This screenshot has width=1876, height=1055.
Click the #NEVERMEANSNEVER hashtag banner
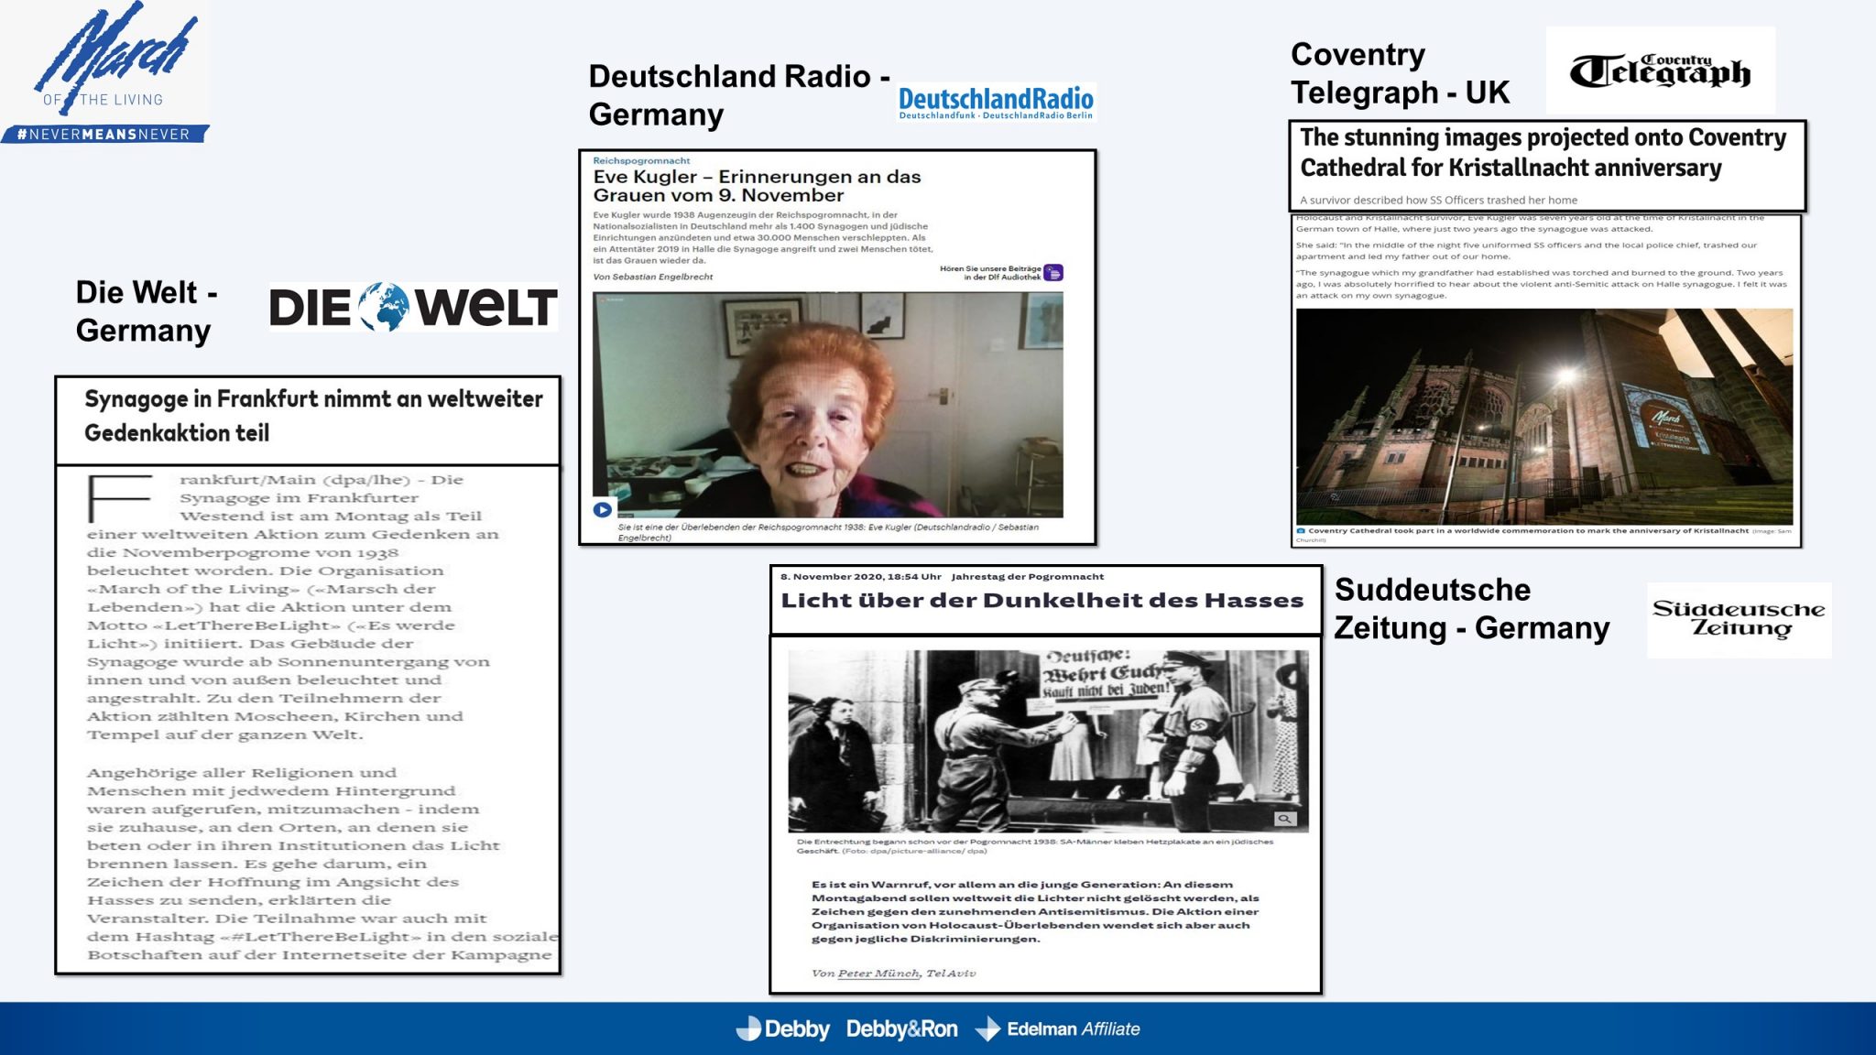tap(104, 135)
